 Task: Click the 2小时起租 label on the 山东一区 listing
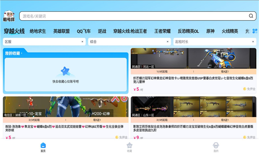tap(162, 120)
